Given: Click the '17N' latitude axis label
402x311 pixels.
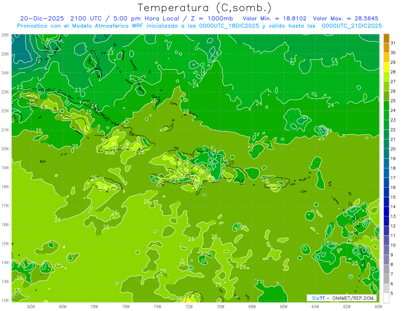Looking at the screenshot, I should (5, 205).
